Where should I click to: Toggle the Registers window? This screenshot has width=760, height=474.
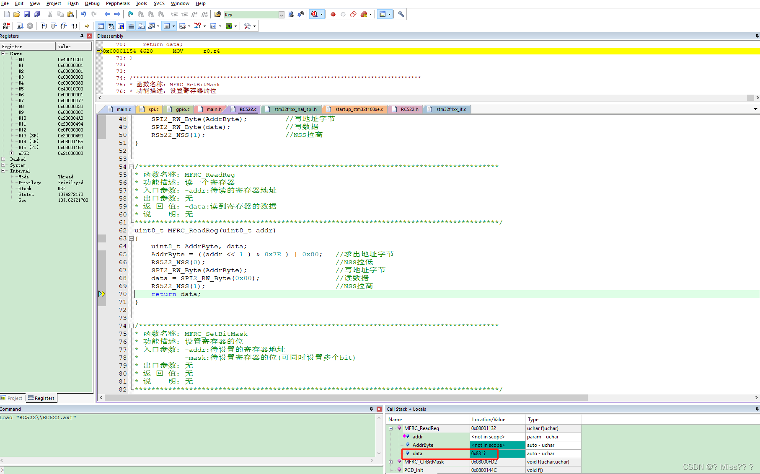pyautogui.click(x=131, y=26)
